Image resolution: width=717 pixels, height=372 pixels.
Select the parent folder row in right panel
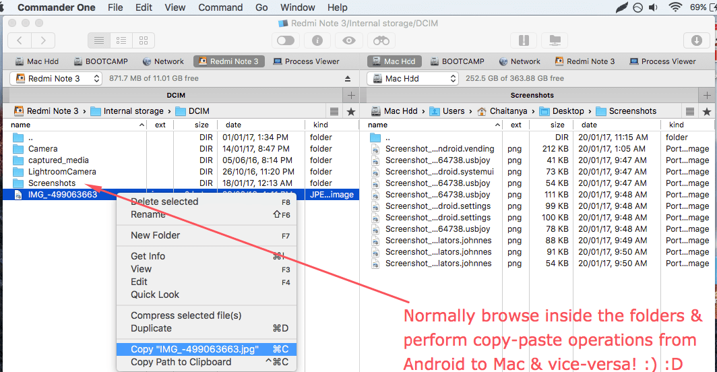[x=538, y=137]
